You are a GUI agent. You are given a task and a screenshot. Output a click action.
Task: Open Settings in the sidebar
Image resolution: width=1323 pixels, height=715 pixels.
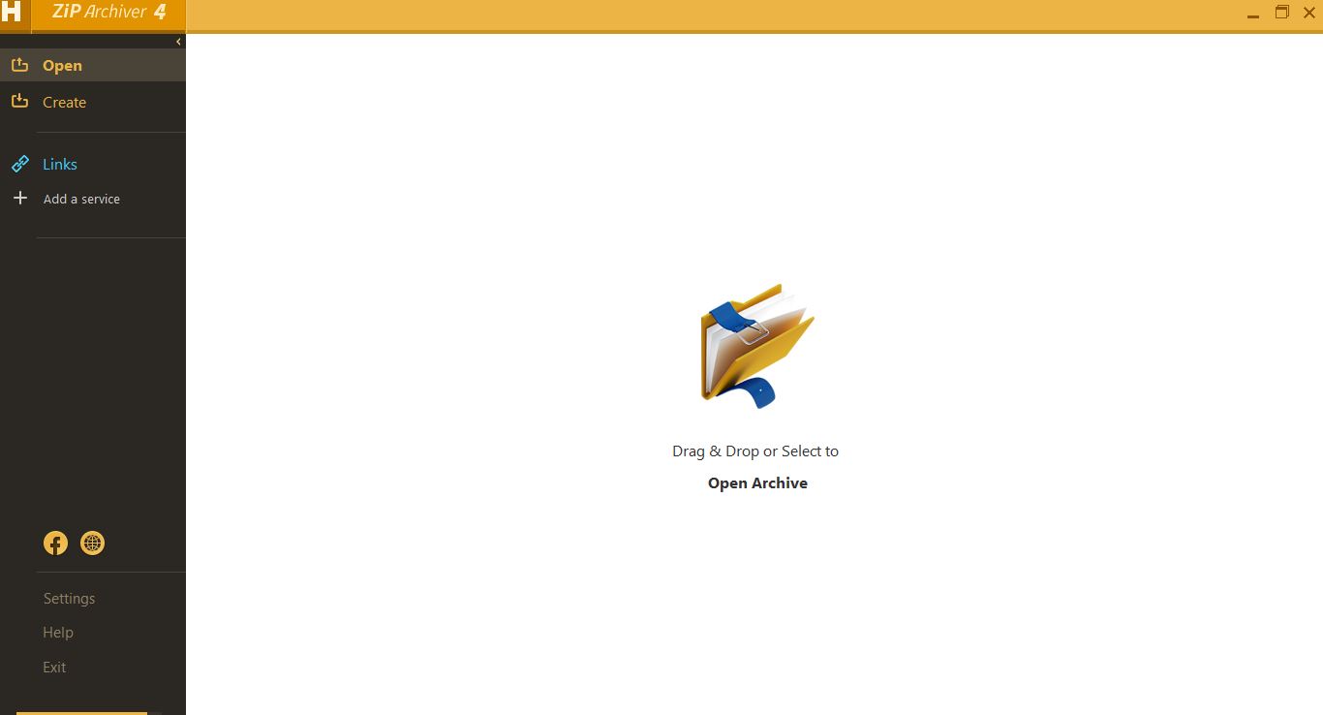point(69,599)
